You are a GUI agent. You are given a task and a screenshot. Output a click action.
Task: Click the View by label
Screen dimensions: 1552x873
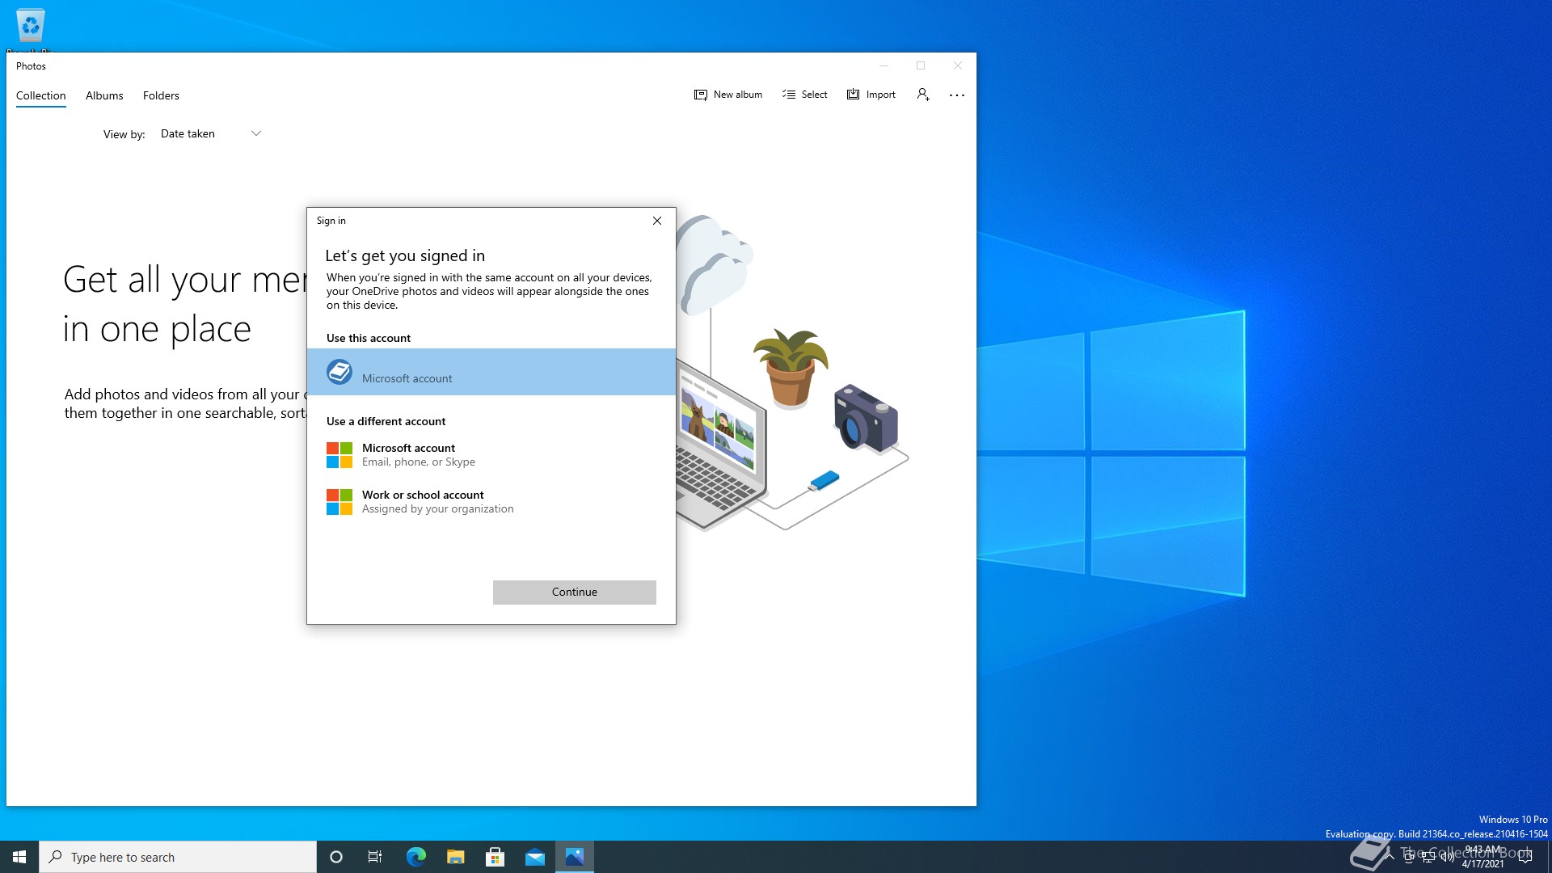point(124,134)
